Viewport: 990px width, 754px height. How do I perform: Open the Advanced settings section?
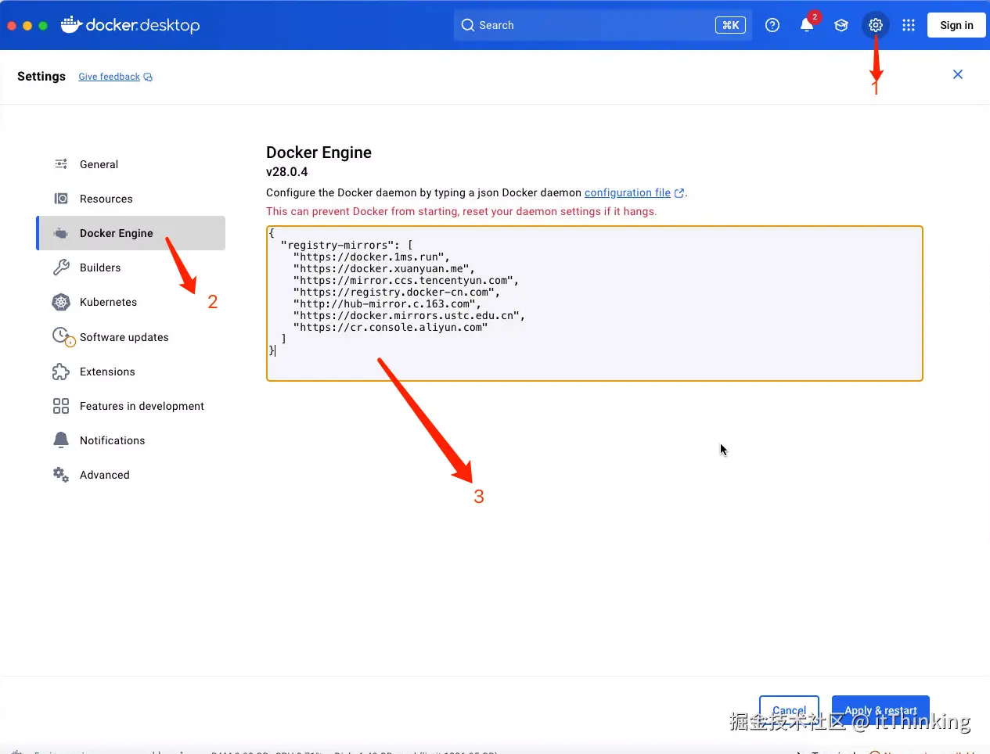[x=131, y=475]
